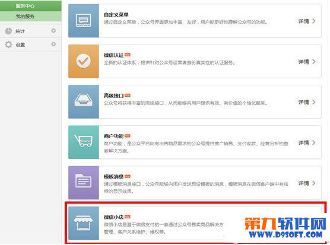Click the 自定义菜单 description text
The height and width of the screenshot is (245, 330).
click(186, 22)
